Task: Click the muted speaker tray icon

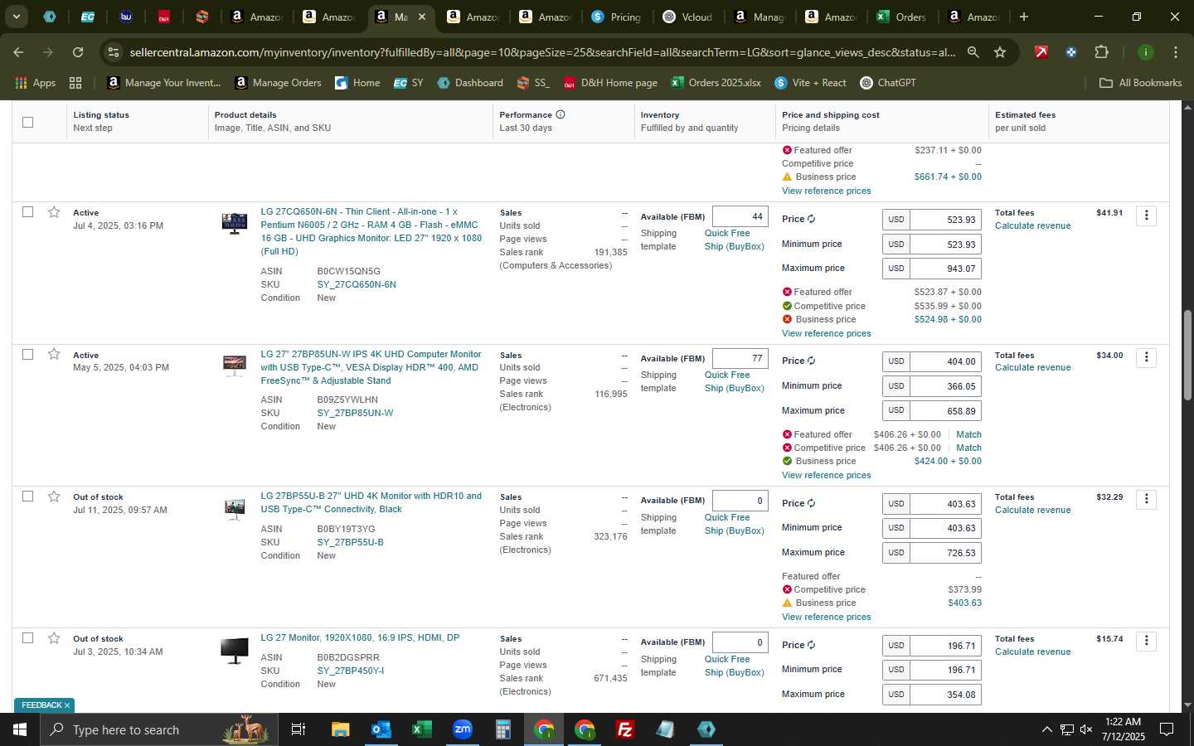Action: (x=1087, y=729)
